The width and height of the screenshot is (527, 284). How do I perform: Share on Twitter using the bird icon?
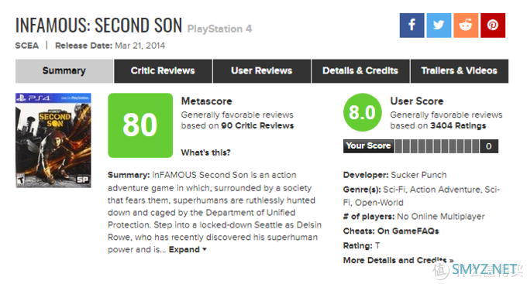[439, 26]
